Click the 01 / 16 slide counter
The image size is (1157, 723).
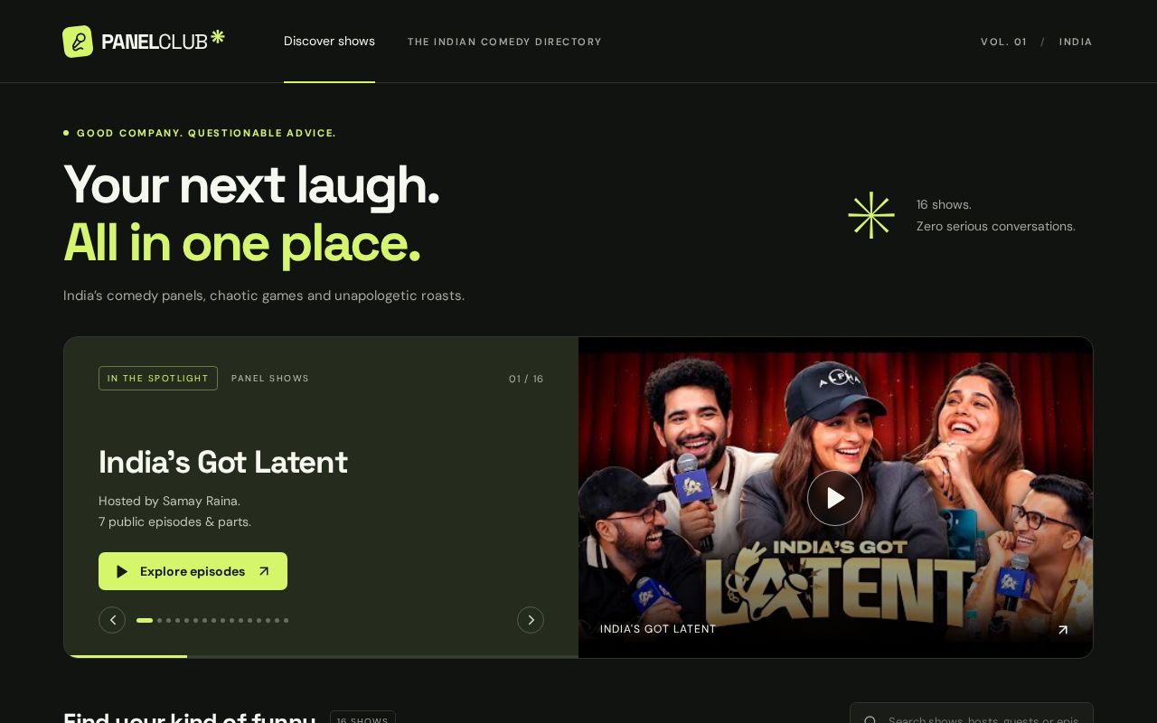coord(526,379)
